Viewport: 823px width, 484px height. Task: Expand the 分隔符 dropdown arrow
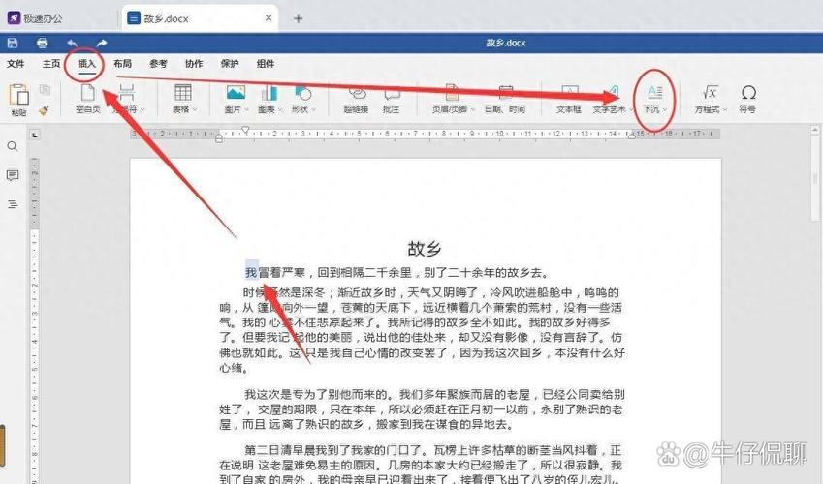click(x=142, y=109)
